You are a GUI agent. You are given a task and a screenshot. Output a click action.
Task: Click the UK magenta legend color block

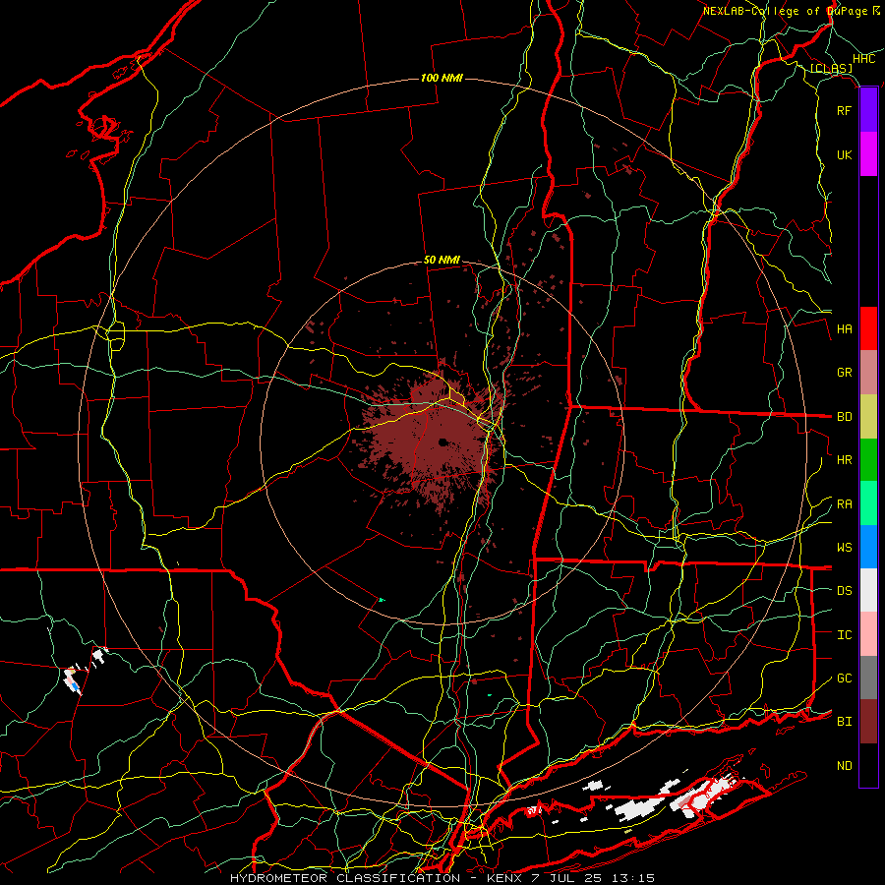[x=868, y=154]
